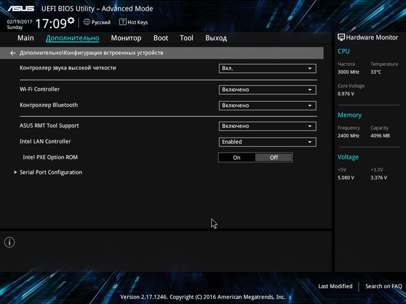Screen dimensions: 406x304
Task: Open the Tool tab
Action: (x=187, y=38)
